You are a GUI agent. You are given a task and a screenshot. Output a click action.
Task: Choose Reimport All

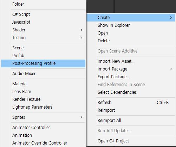(131, 121)
